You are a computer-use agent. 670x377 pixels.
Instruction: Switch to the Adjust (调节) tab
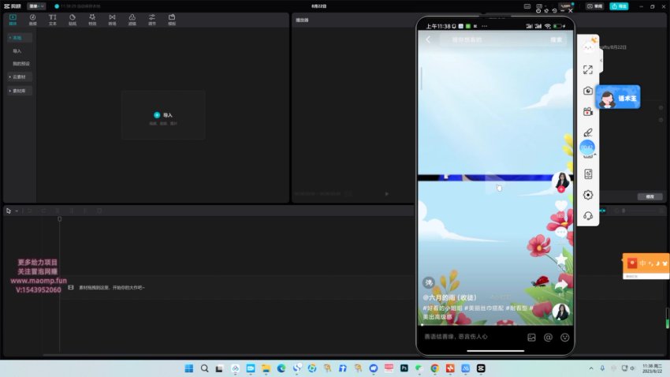(x=152, y=19)
